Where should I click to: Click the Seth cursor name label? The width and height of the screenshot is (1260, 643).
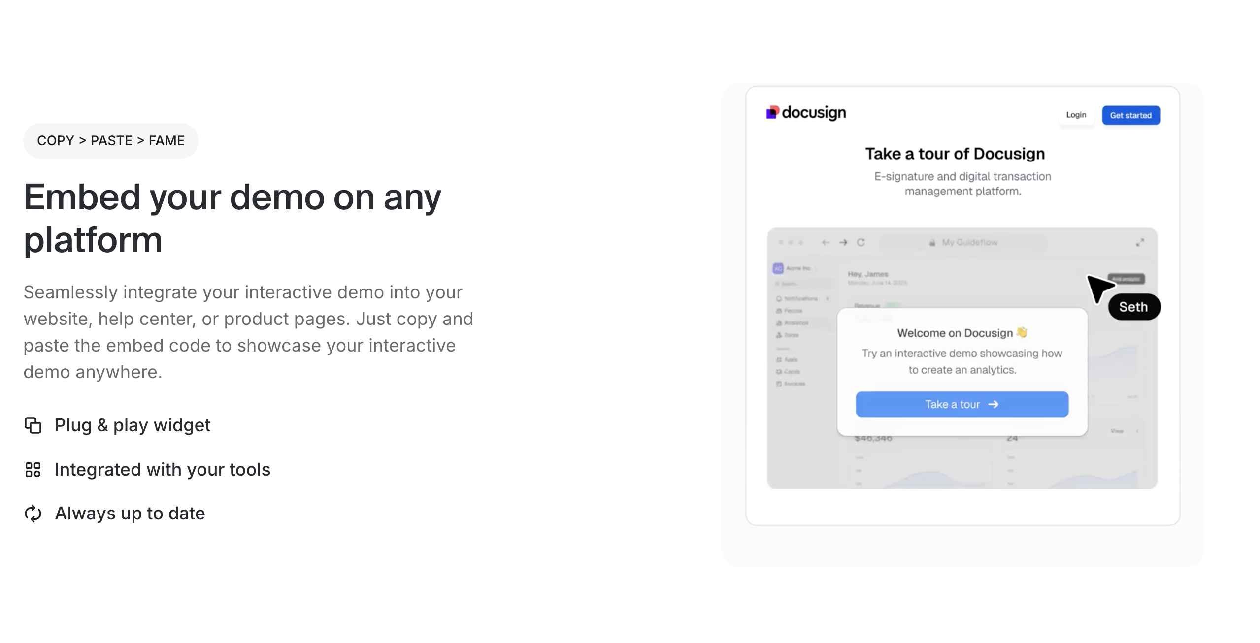point(1133,307)
